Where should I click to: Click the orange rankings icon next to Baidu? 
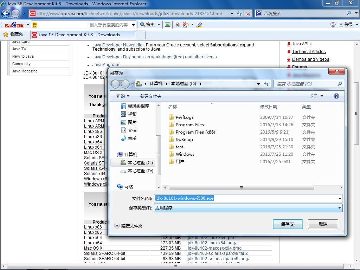pos(35,25)
